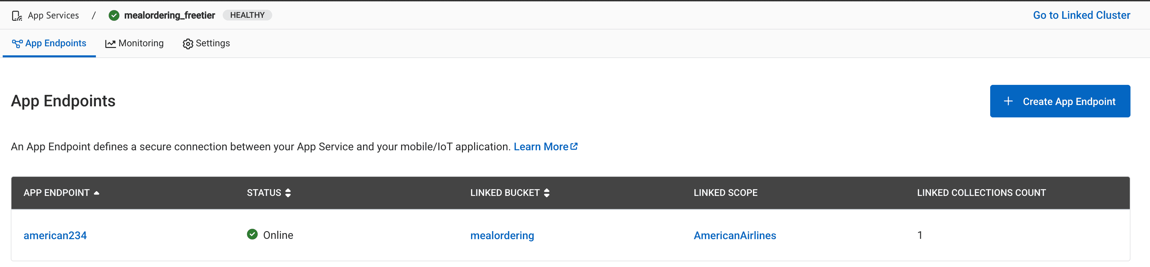Switch to the Monitoring tab
The height and width of the screenshot is (267, 1150).
[134, 43]
